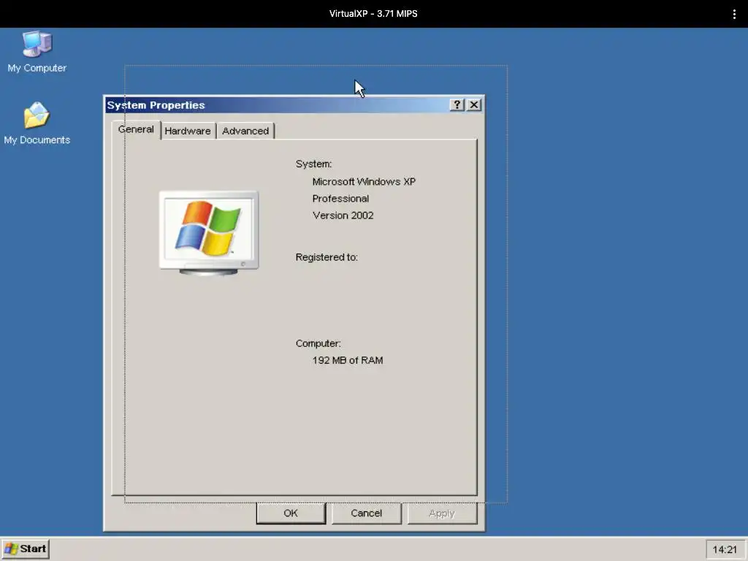Click the "System:" label
Viewport: 748px width, 561px height.
pos(313,164)
